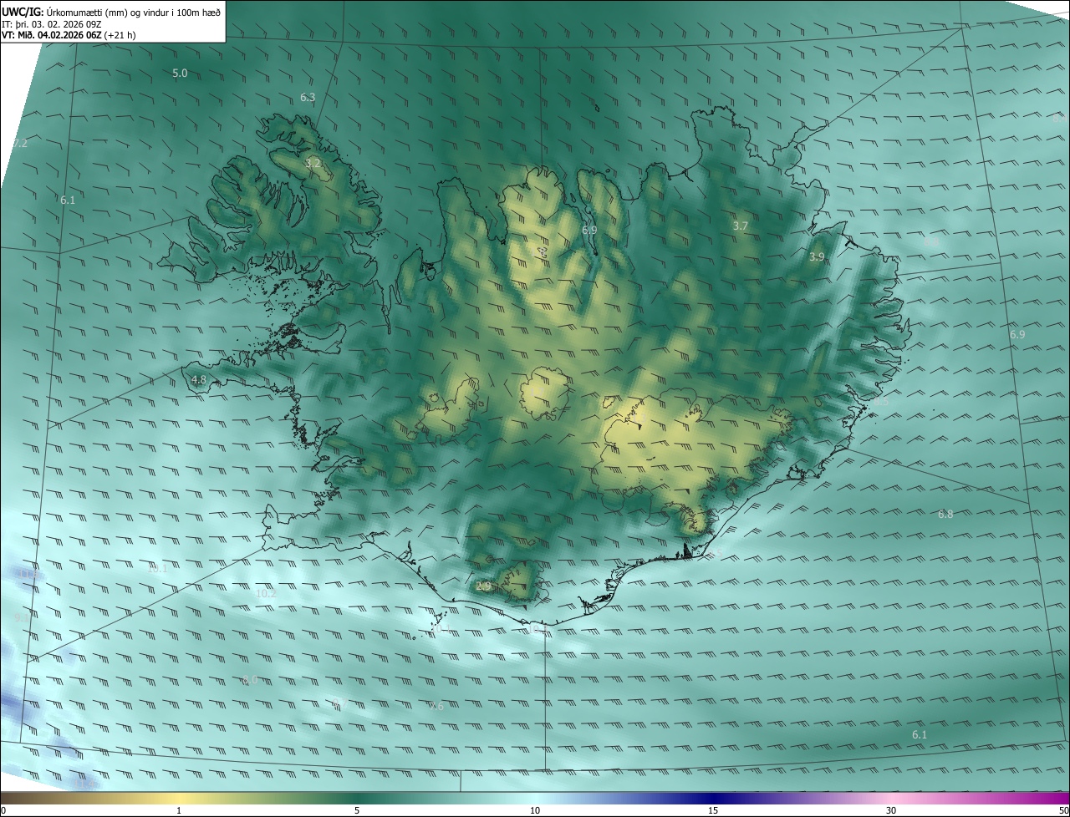Click the 6.9 label offshore east of Iceland
This screenshot has height=817, width=1070.
point(1017,335)
